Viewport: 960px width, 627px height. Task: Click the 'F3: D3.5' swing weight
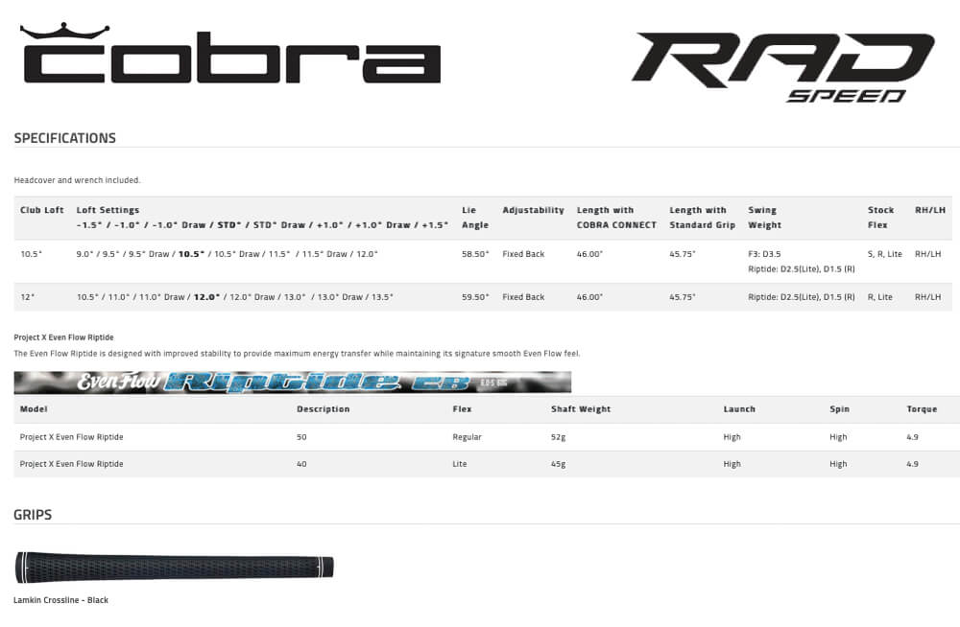(765, 254)
